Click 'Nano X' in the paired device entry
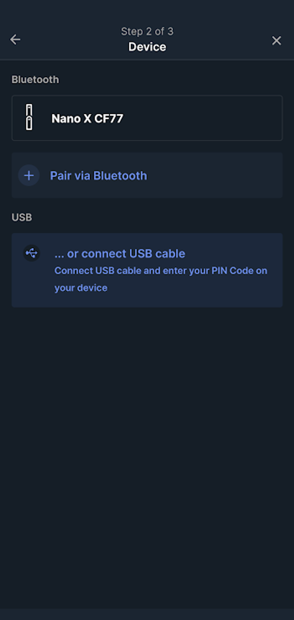Screen dimensions: 294x620 tap(71, 119)
